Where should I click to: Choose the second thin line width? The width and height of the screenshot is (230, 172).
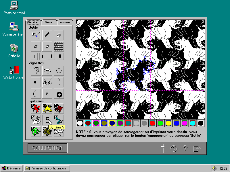[x=43, y=56]
